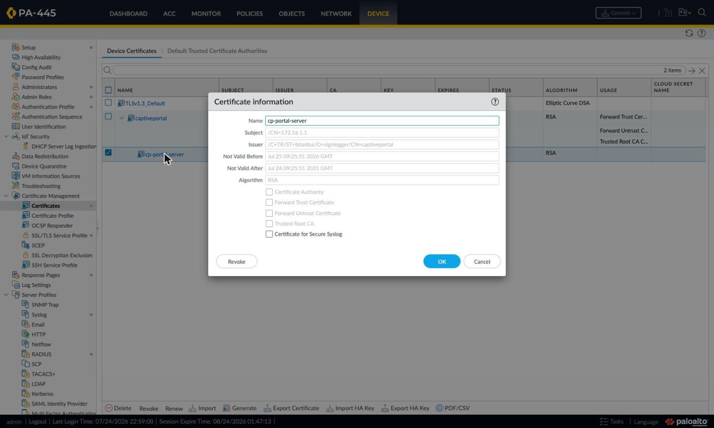Click Import HA Key in bottom toolbar
The image size is (714, 428).
[x=350, y=408]
